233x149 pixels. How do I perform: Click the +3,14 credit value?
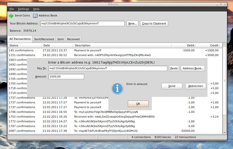coord(215,117)
